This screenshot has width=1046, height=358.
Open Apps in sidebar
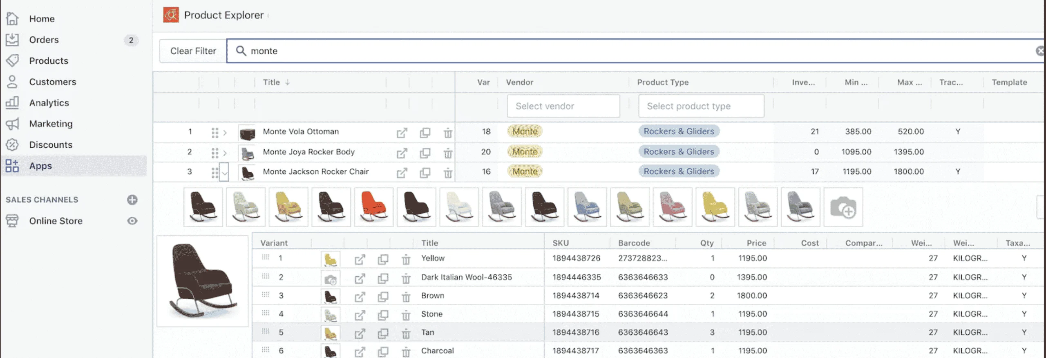click(x=74, y=166)
